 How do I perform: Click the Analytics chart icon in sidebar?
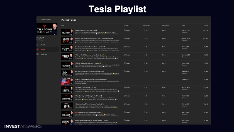click(38, 54)
